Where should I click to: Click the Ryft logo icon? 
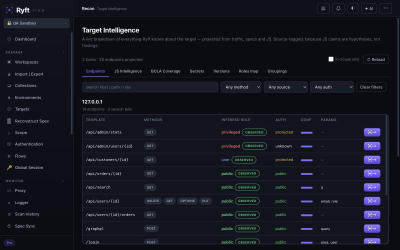pyautogui.click(x=9, y=10)
